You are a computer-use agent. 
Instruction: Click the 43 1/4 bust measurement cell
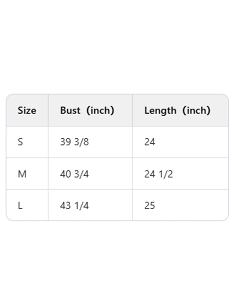pyautogui.click(x=74, y=206)
